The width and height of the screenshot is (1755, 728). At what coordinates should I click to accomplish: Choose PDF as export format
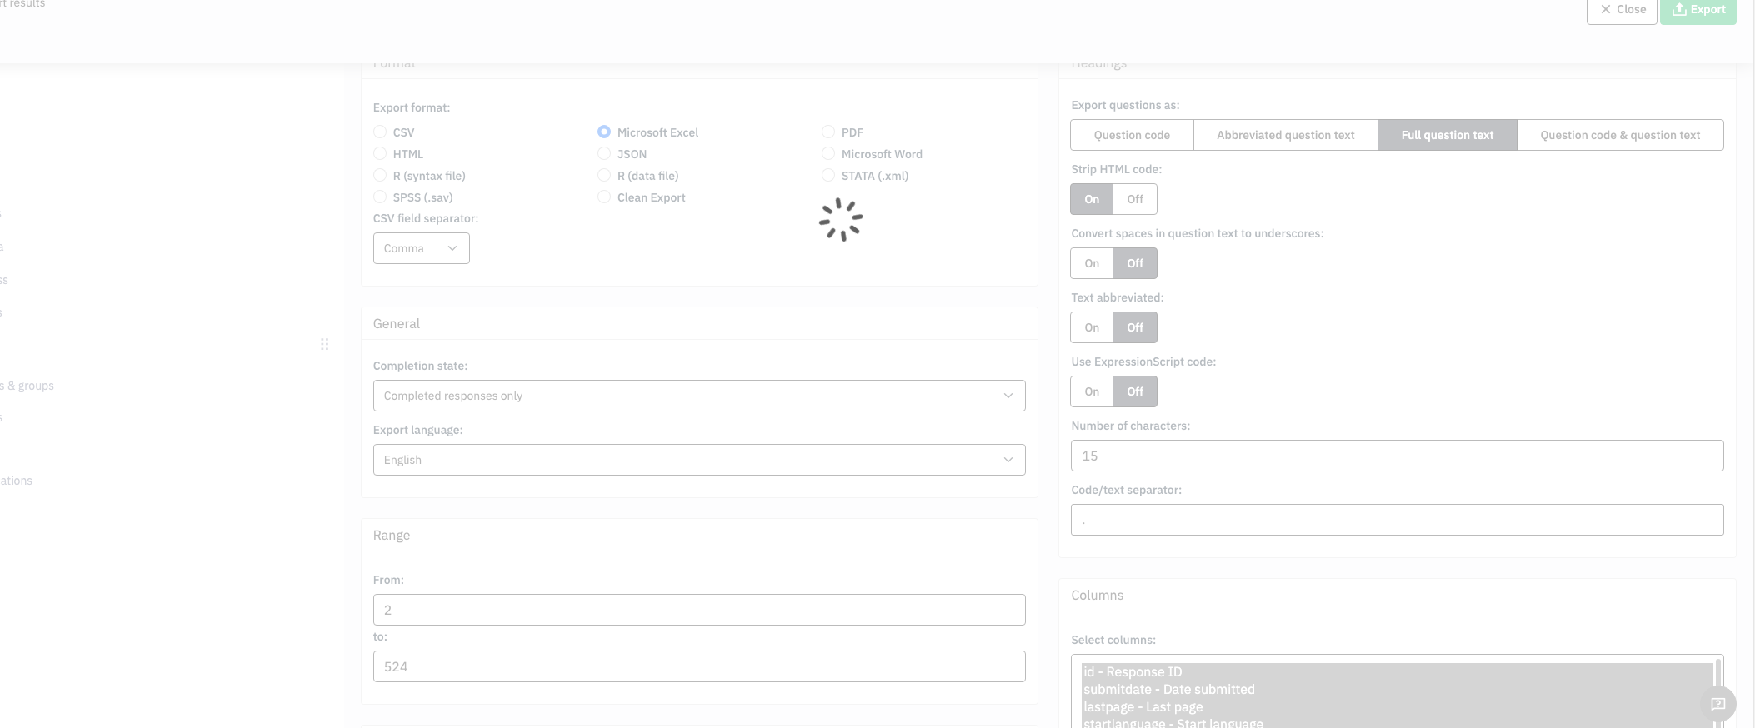[x=828, y=132]
